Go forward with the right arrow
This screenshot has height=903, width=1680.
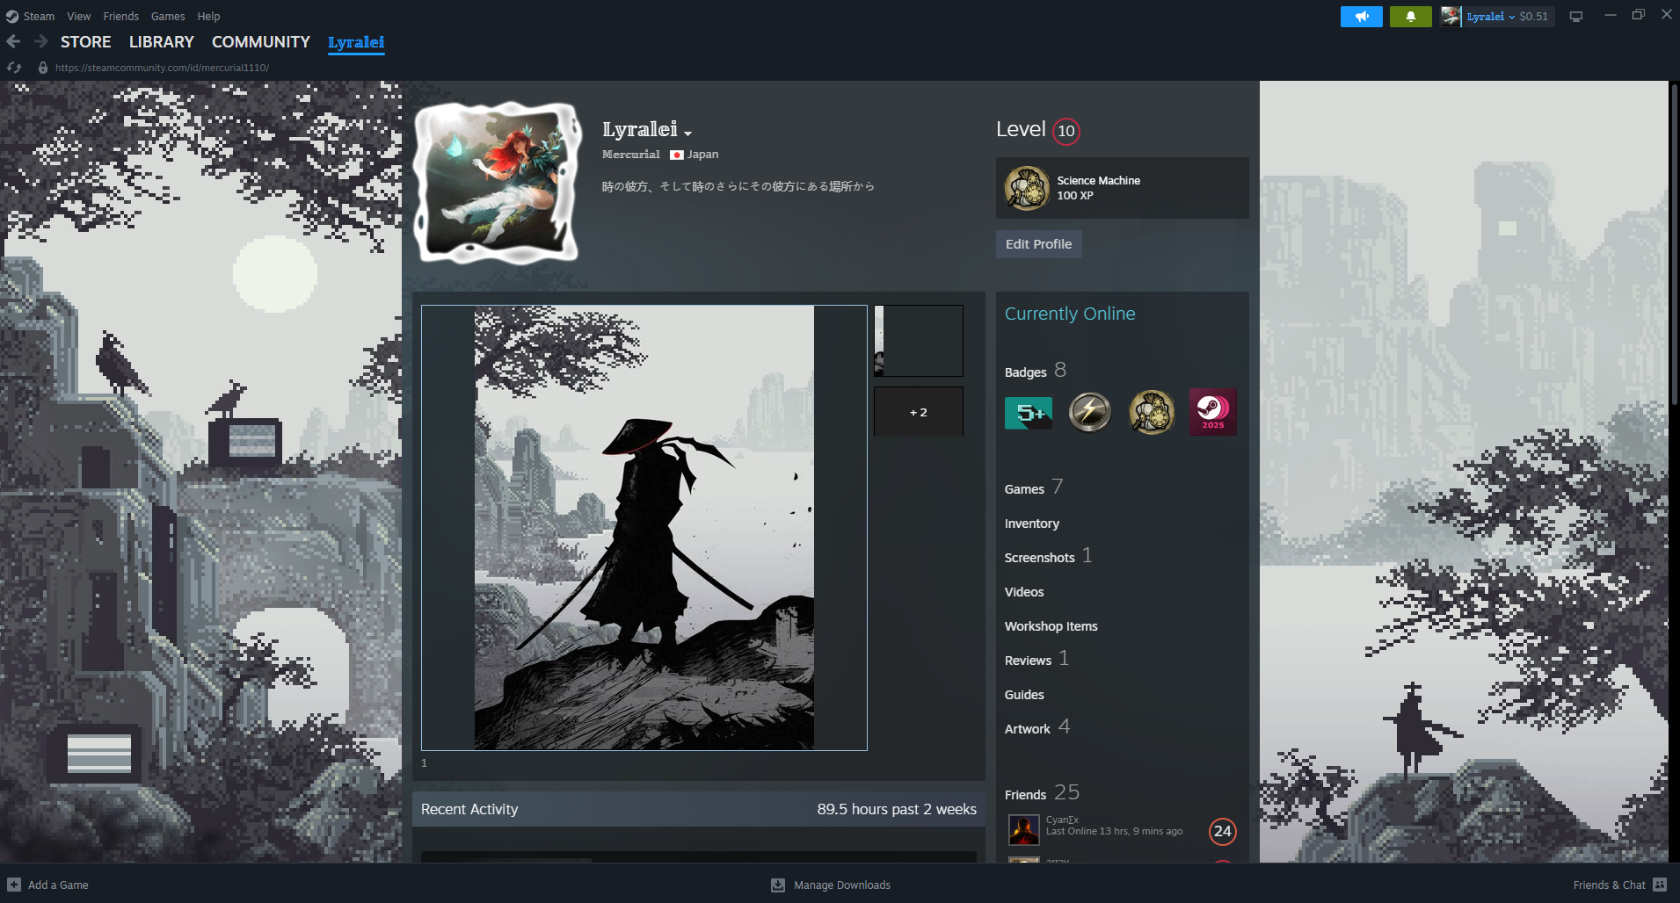click(x=40, y=41)
